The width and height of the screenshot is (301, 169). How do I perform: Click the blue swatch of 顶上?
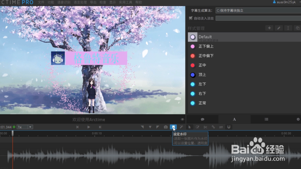pos(193,75)
